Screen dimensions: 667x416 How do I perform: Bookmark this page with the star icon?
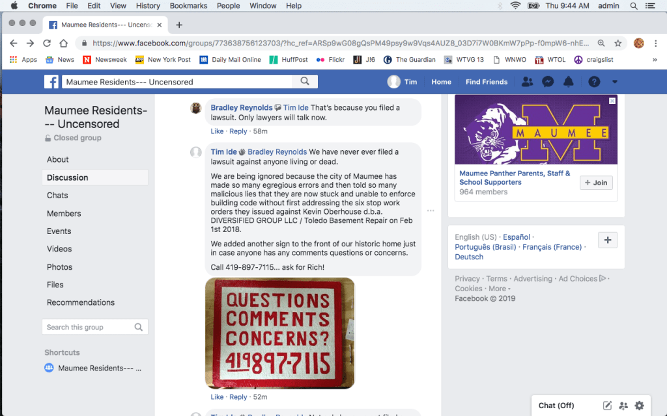(x=618, y=44)
